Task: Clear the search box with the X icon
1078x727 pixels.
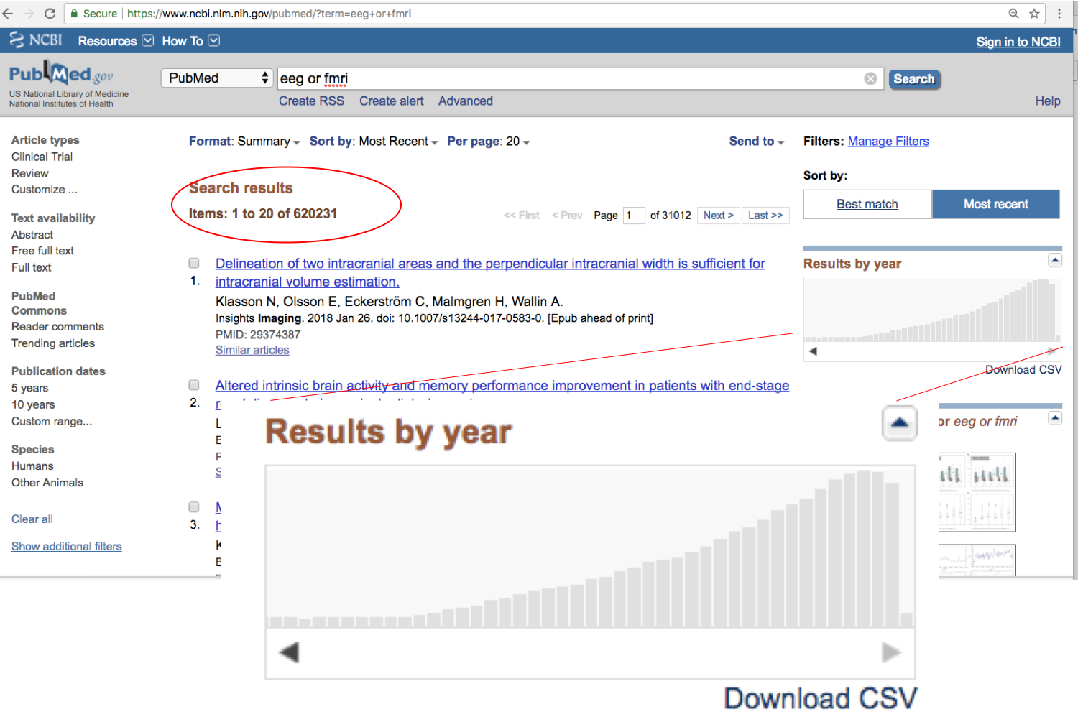Action: pyautogui.click(x=870, y=79)
